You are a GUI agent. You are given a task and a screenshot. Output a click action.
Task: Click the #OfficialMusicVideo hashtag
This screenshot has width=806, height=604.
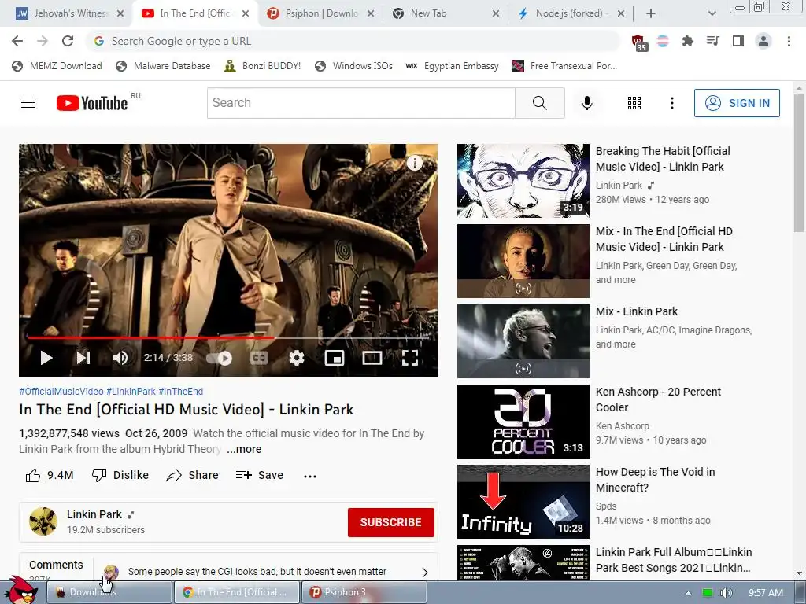click(x=61, y=392)
